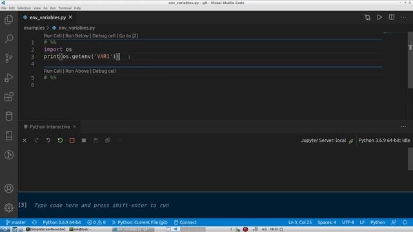Click Debug cell above line 1
Screen dimensions: 413x232
pyautogui.click(x=104, y=36)
